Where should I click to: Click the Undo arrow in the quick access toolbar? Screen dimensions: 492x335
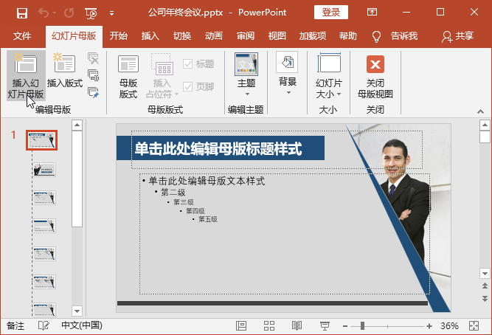[x=44, y=13]
